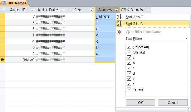The width and height of the screenshot is (191, 112).
Task: Click the empty Seq cell in new row
Action: (80, 60)
